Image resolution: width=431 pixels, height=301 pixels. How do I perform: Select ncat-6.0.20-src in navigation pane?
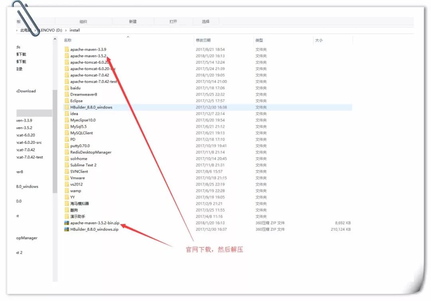(29, 143)
